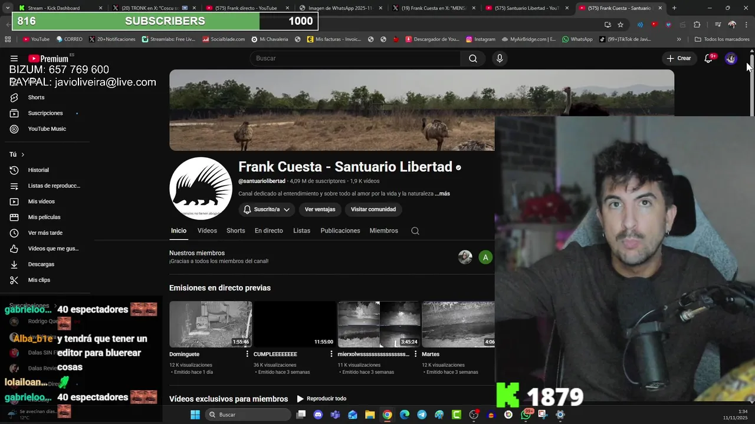The width and height of the screenshot is (755, 424).
Task: Click the @santuariolibertad handle text
Action: point(262,181)
